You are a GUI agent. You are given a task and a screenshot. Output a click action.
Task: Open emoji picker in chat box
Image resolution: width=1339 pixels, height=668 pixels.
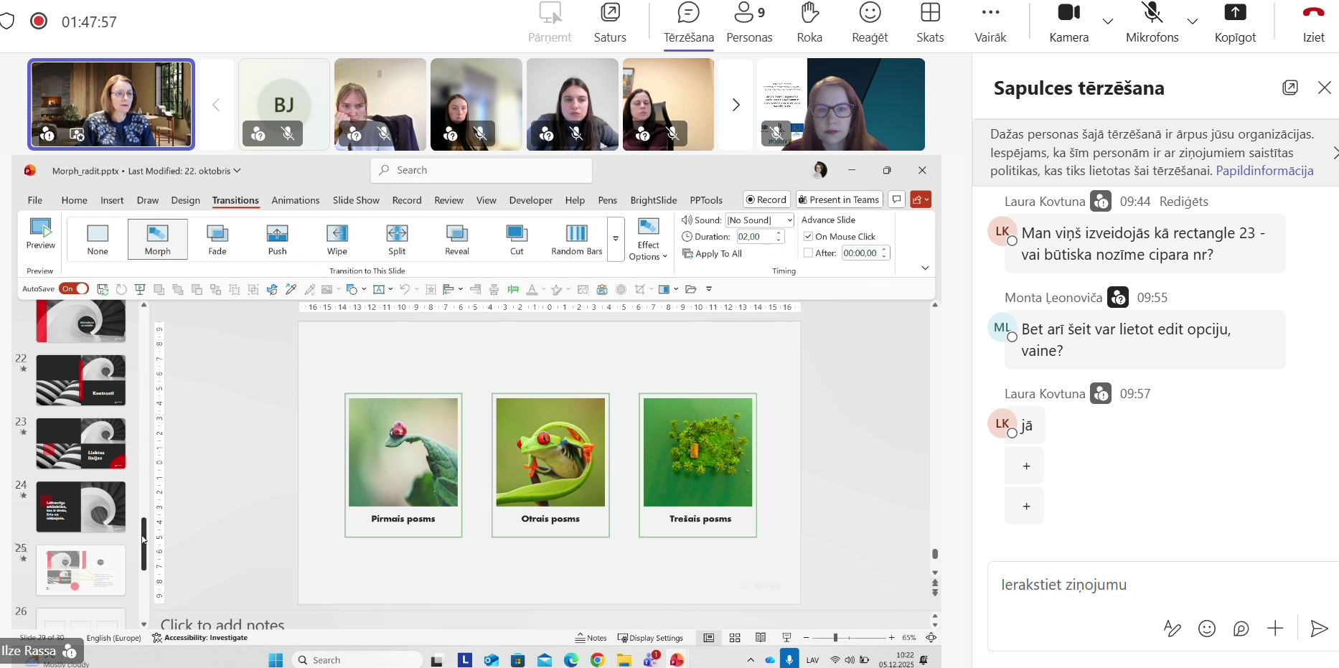(1207, 629)
